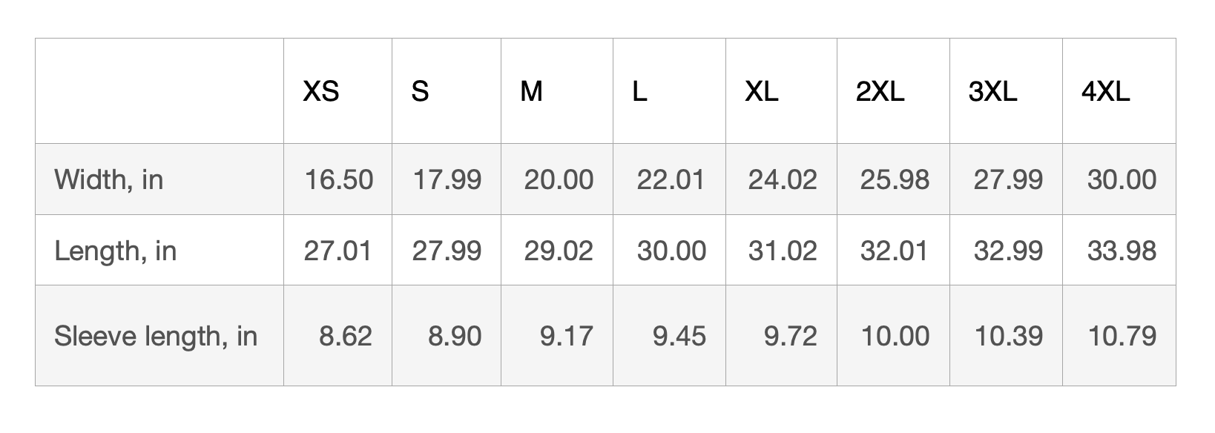Image resolution: width=1215 pixels, height=433 pixels.
Task: Select the 4XL width cell
Action: pyautogui.click(x=1121, y=179)
